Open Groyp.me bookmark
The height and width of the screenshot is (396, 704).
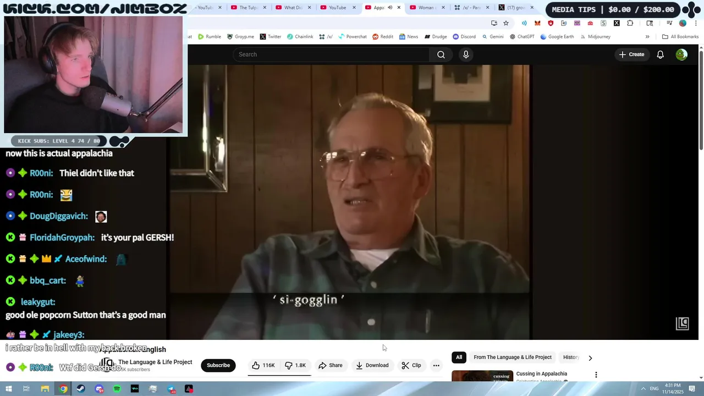click(x=240, y=37)
